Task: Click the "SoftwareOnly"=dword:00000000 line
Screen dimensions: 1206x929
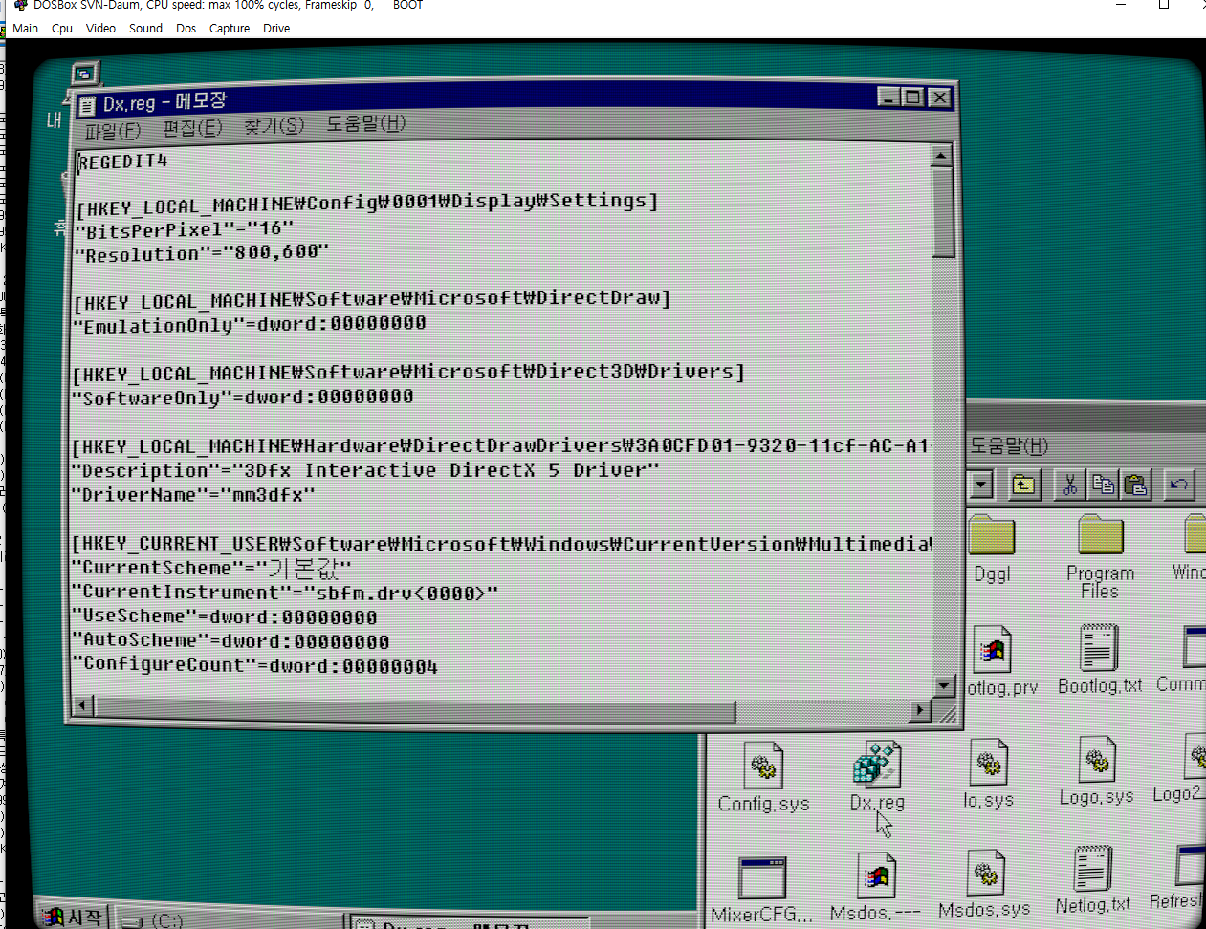Action: [x=243, y=397]
